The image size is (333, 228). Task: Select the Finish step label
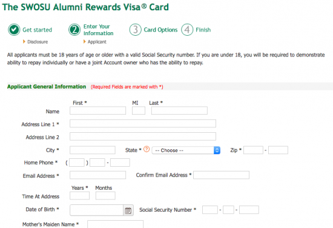(203, 30)
